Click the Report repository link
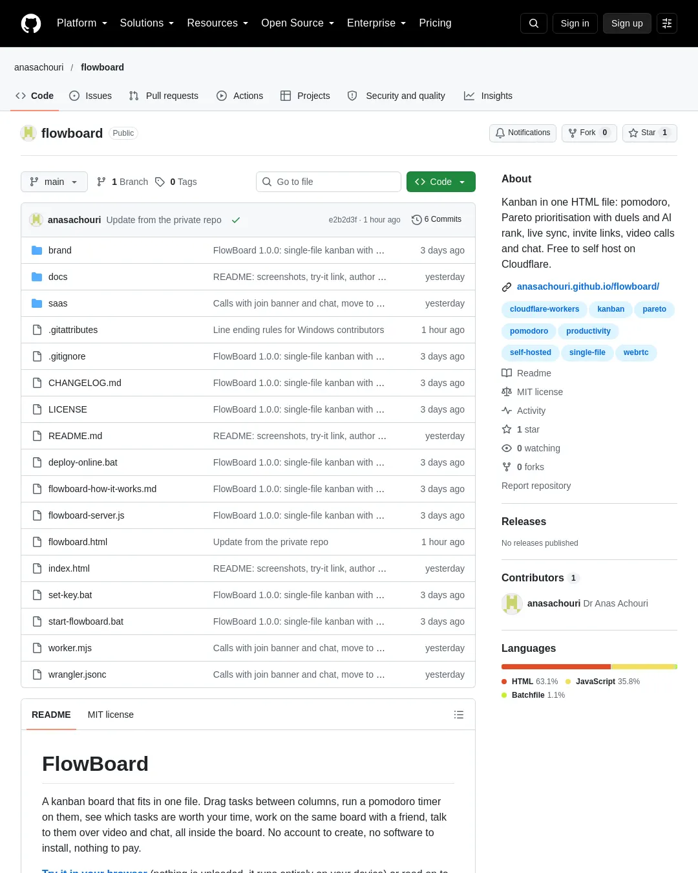Image resolution: width=698 pixels, height=873 pixels. click(536, 486)
